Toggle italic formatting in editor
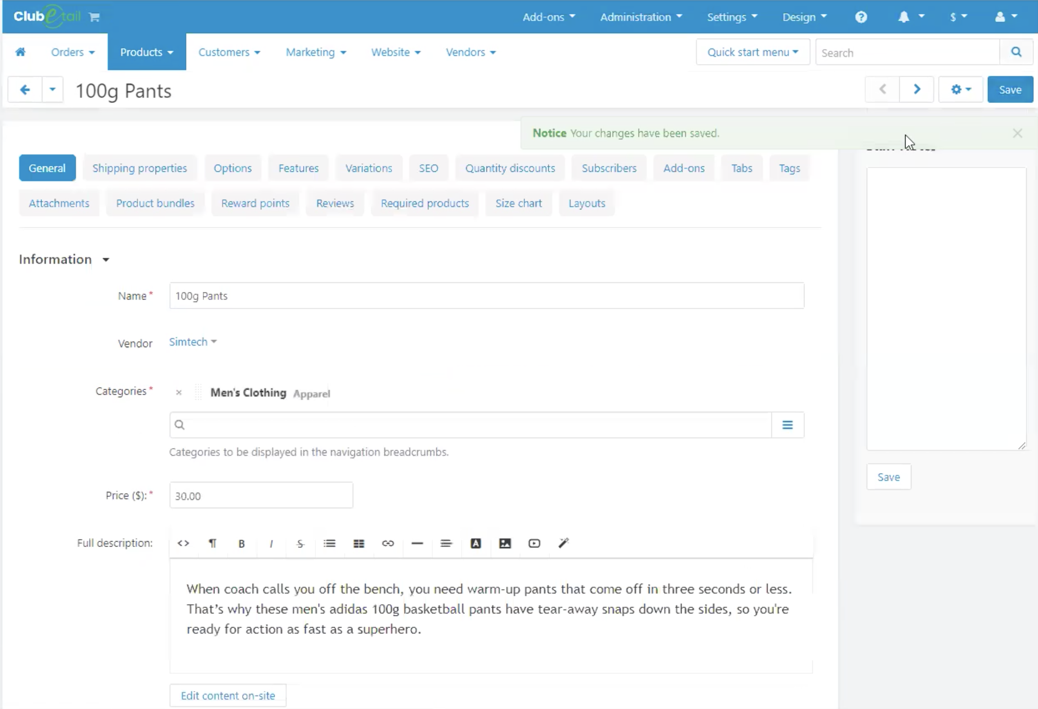The width and height of the screenshot is (1038, 709). (271, 543)
